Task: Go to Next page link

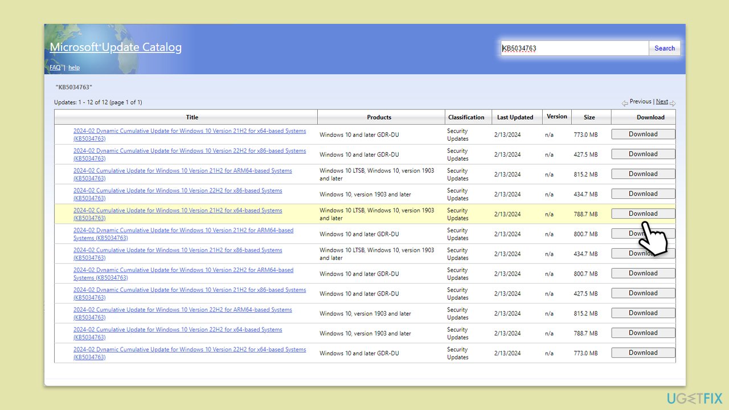Action: (x=662, y=101)
